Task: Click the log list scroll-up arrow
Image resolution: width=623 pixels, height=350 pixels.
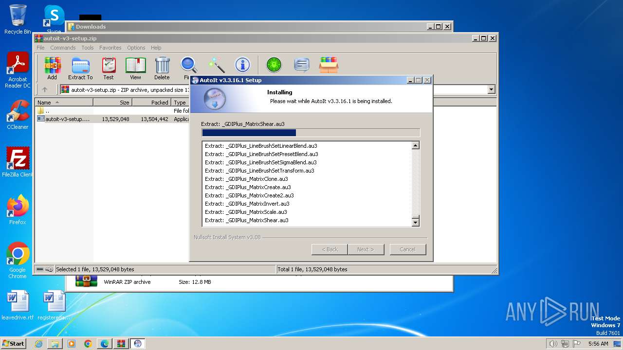Action: coord(415,145)
